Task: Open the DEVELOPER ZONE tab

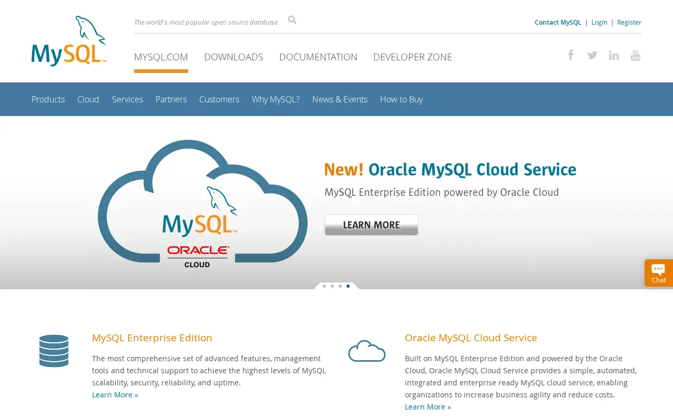Action: pos(413,57)
